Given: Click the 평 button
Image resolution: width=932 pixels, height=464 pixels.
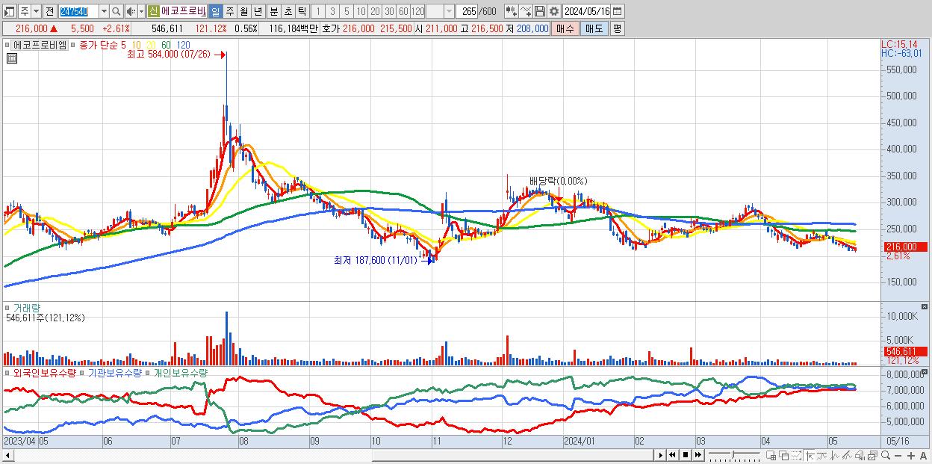Looking at the screenshot, I should point(617,28).
